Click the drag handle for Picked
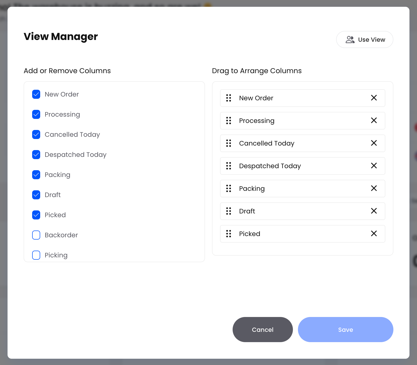Screen dimensions: 417x365 tap(229, 234)
